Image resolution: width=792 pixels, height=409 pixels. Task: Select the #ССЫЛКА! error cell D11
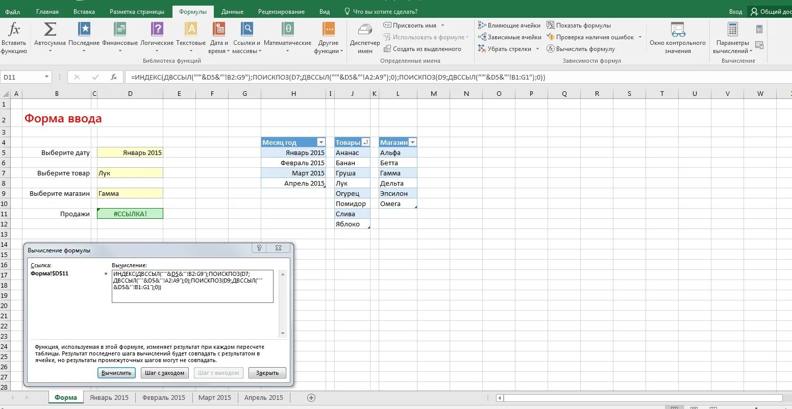(130, 214)
